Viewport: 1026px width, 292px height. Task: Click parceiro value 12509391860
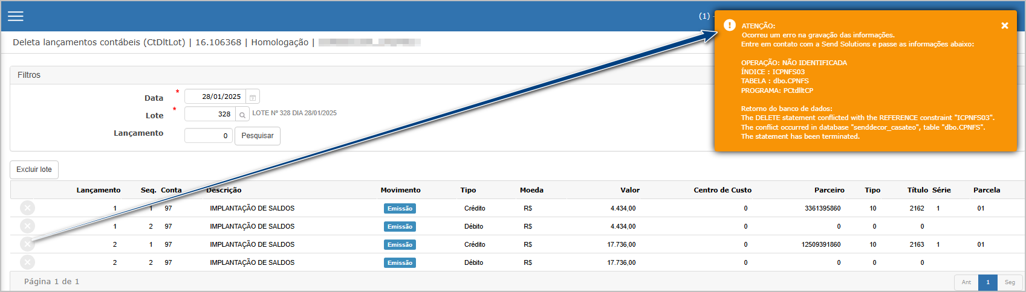coord(820,244)
